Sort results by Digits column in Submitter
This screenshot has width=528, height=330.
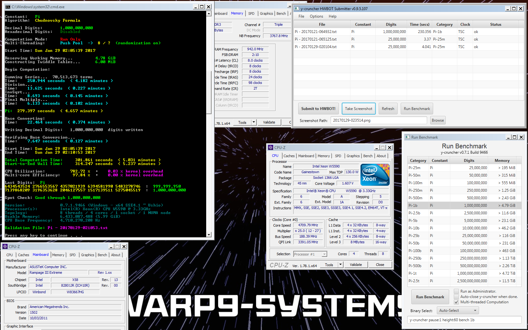click(x=391, y=25)
